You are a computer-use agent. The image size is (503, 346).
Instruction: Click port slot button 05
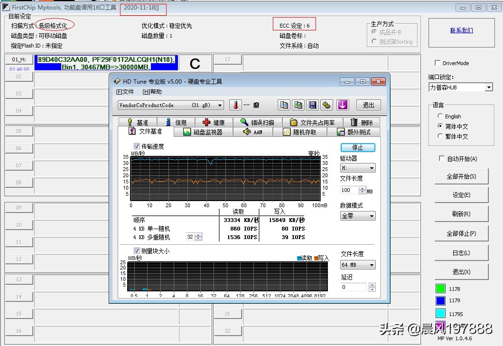[x=19, y=131]
